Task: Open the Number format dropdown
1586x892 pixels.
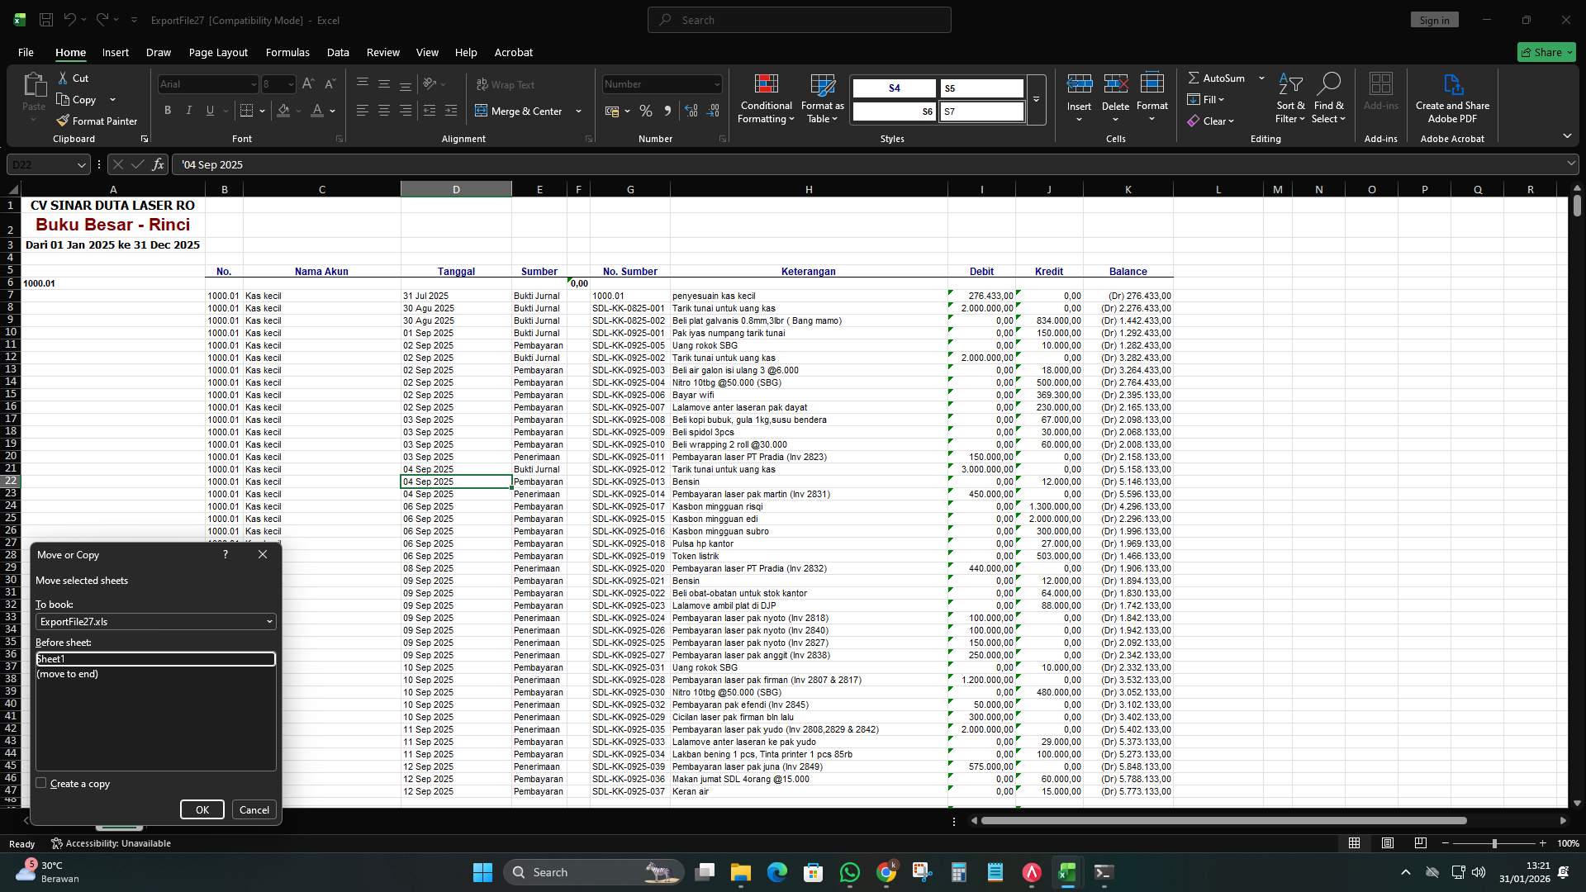Action: 715,83
